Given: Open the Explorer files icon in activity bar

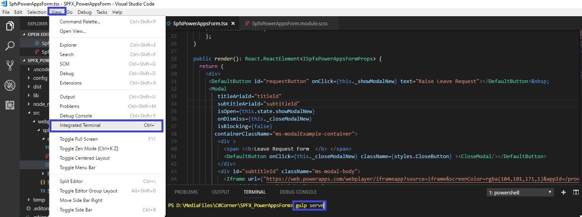Looking at the screenshot, I should [10, 26].
